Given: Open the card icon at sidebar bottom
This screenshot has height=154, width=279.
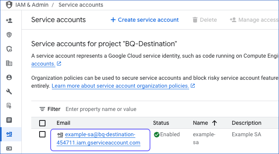Looking at the screenshot, I should click(9, 148).
